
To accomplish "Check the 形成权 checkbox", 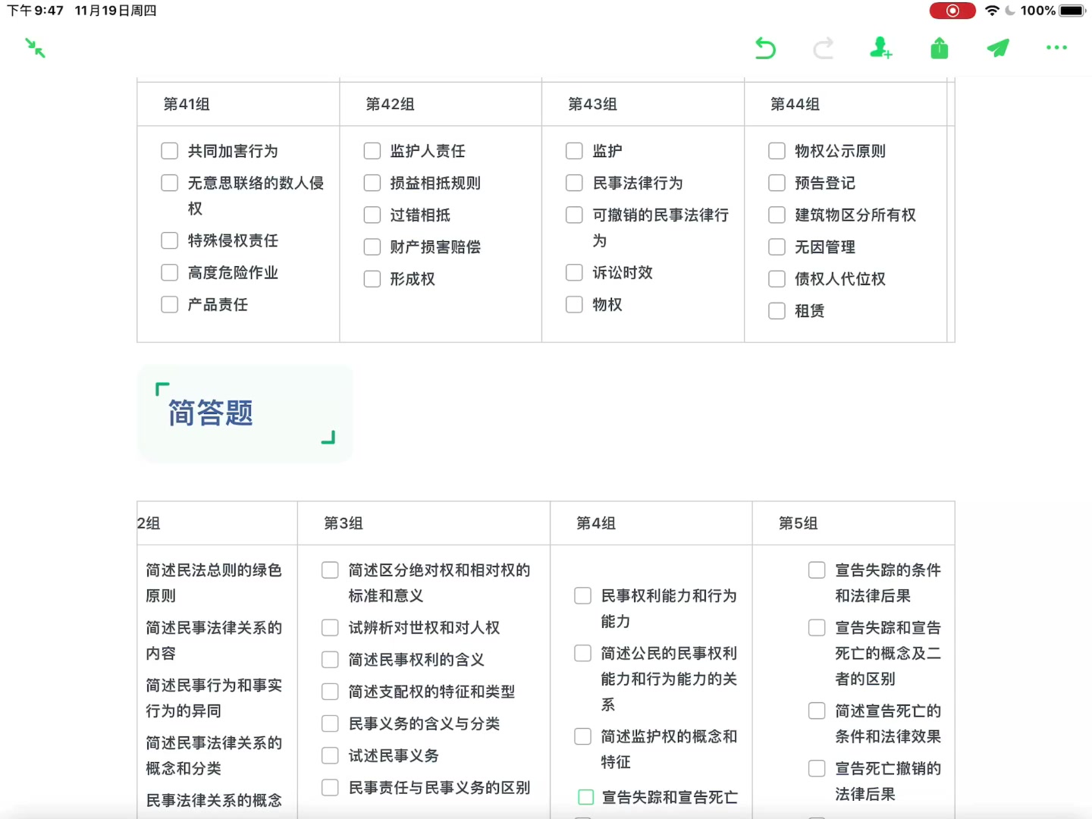I will point(372,278).
